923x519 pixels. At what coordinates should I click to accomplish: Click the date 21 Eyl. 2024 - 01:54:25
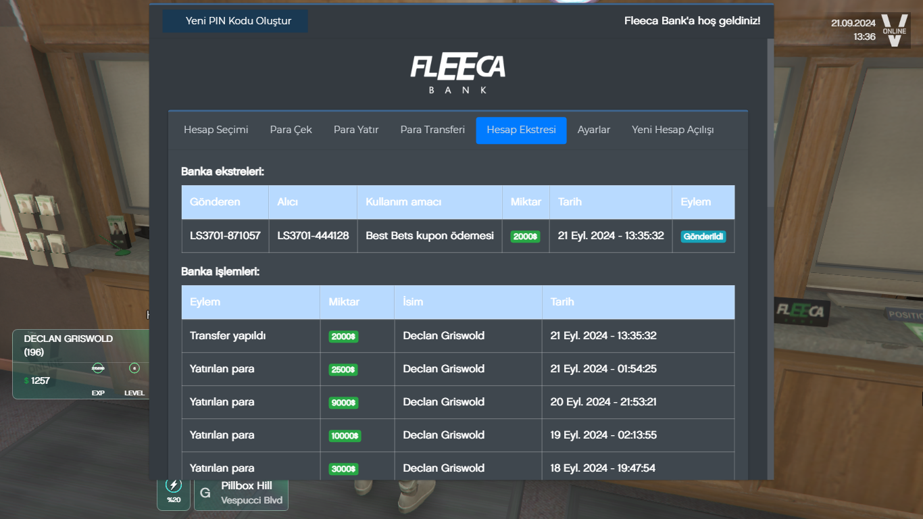(603, 369)
